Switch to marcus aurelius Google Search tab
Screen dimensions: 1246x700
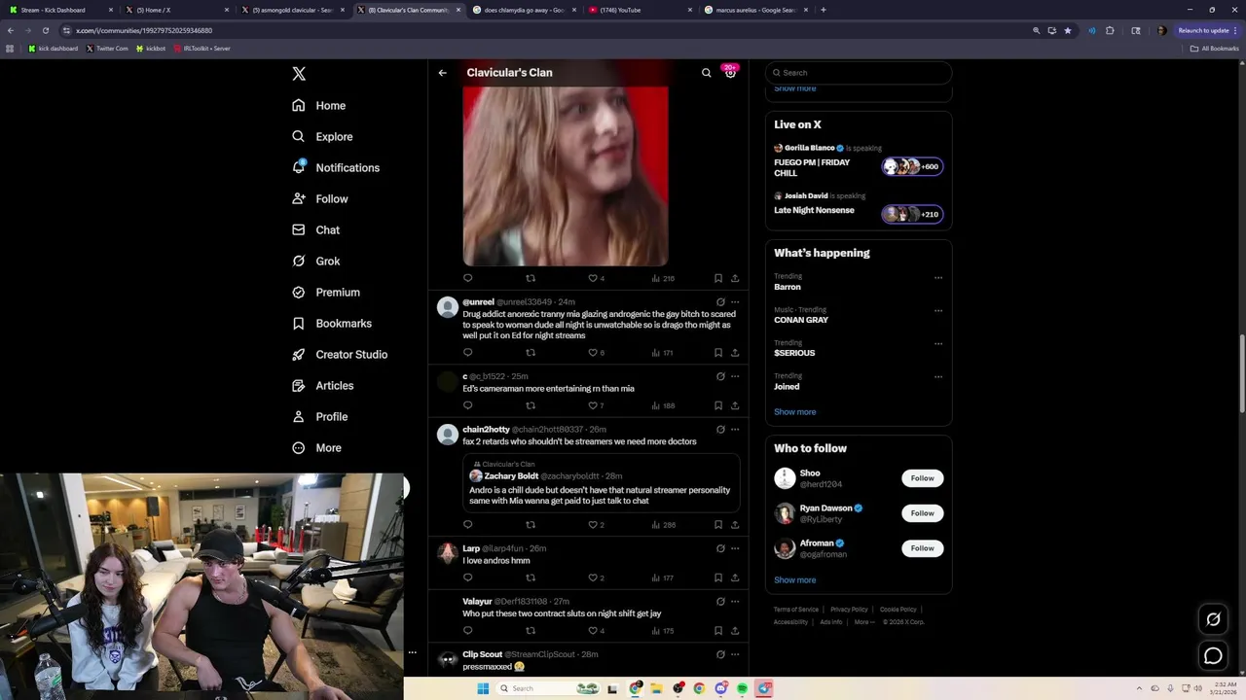(755, 10)
